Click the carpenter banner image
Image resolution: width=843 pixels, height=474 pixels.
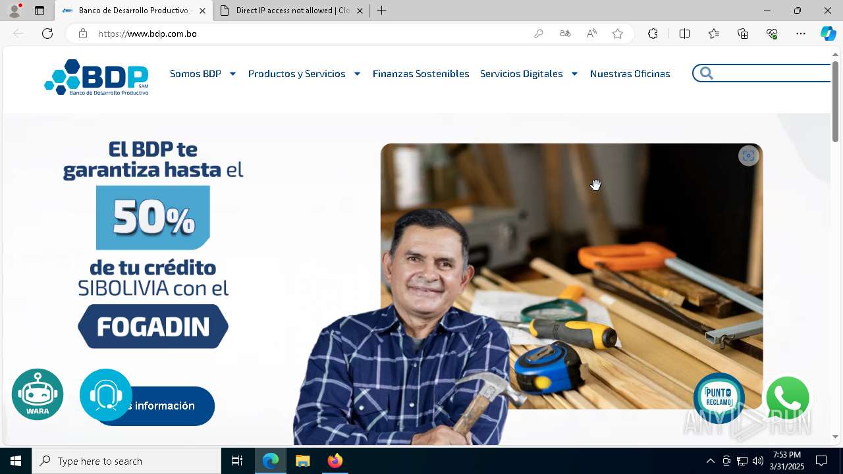tap(571, 276)
